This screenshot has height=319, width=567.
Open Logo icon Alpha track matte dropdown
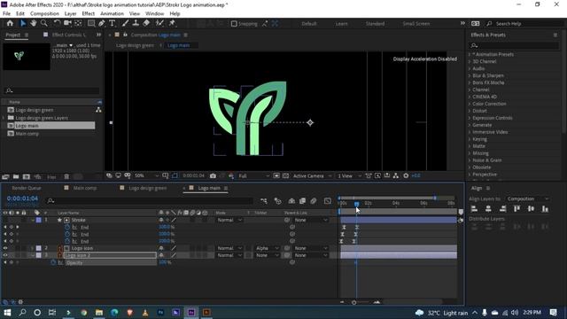(x=268, y=248)
